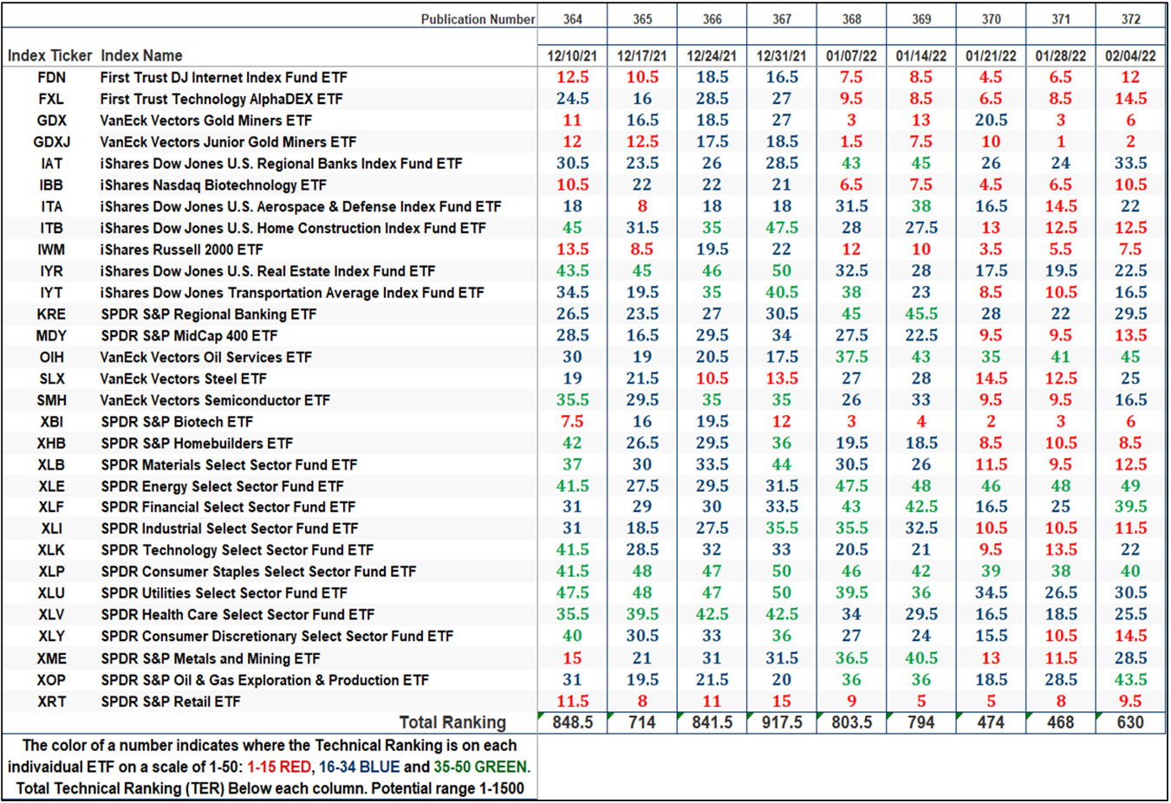Viewport: 1171px width, 803px height.
Task: Click 'SPDR S&P Oil & Gas Exploration' name
Action: [x=264, y=680]
